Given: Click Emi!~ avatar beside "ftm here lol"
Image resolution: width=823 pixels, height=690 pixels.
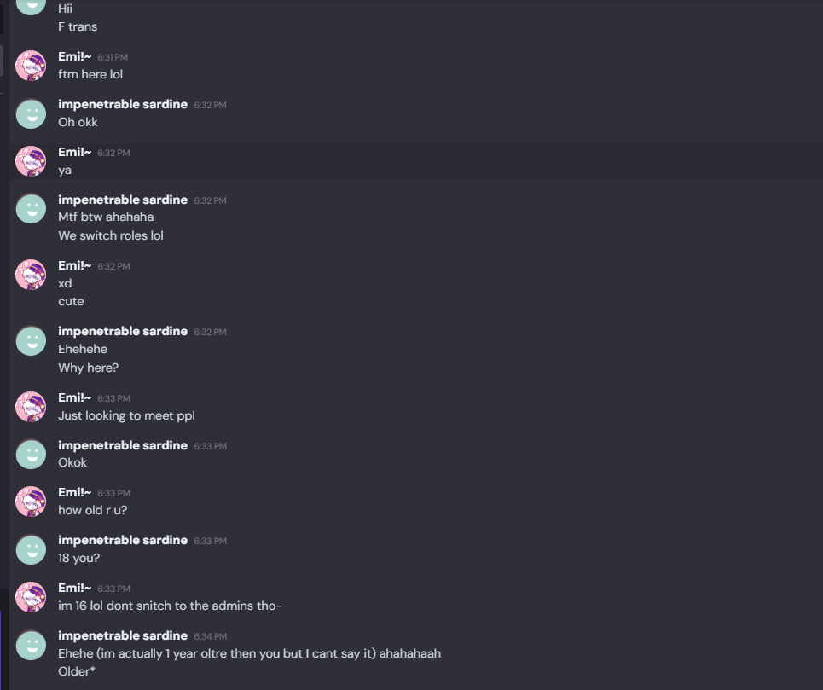Looking at the screenshot, I should pos(32,66).
